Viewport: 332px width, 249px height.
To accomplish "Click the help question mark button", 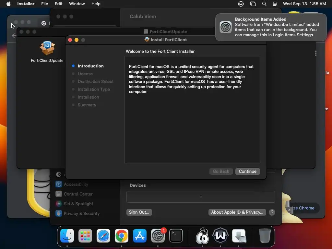I will [272, 212].
